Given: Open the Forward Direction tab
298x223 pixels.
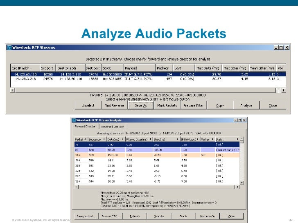Looking at the screenshot, I should [86, 126].
